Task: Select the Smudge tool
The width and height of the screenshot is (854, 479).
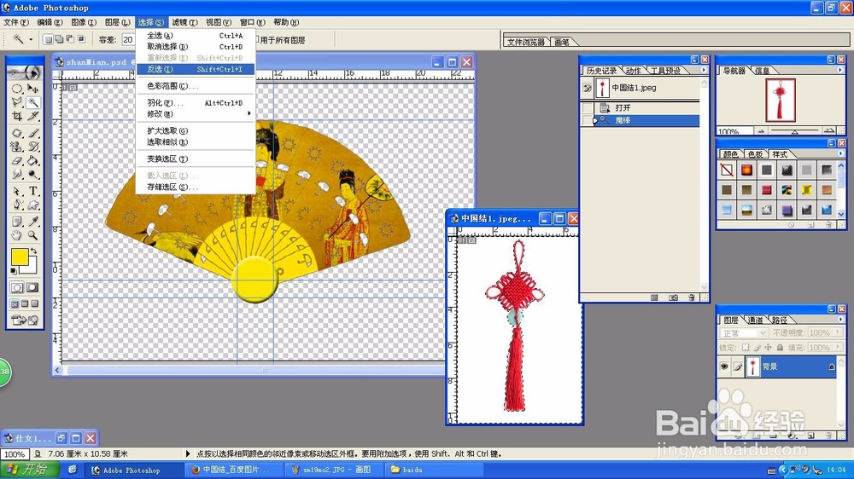Action: tap(17, 175)
